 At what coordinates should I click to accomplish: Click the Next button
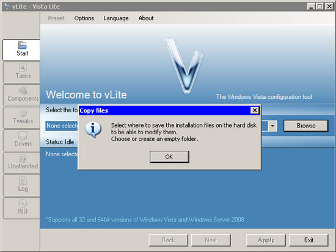[211, 240]
